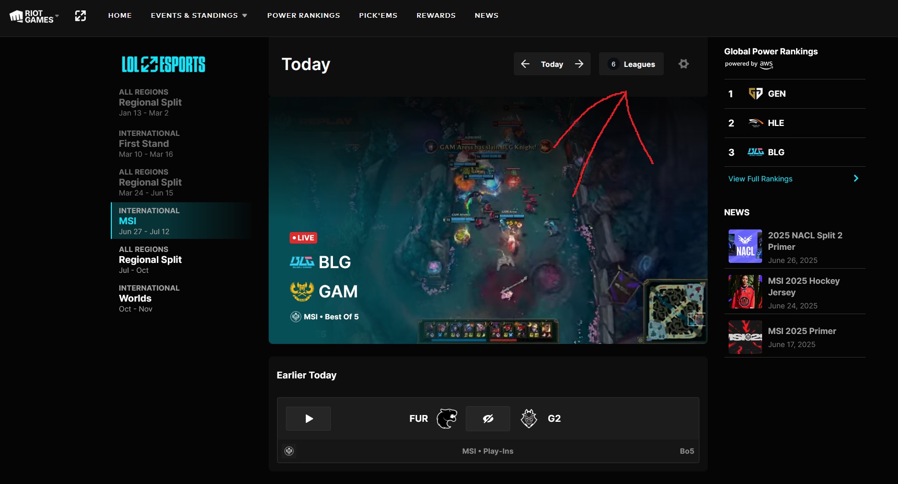Screen dimensions: 898x484
Task: Click the Global Power Rankings heading
Action: point(770,51)
